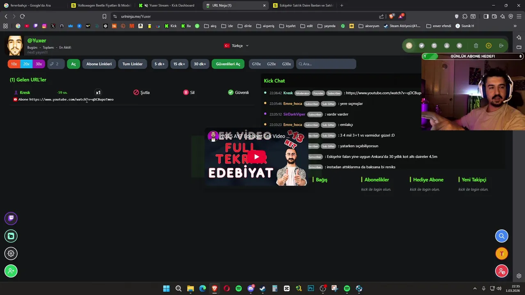
Task: Show more bookmarks with double chevron
Action: tap(515, 26)
